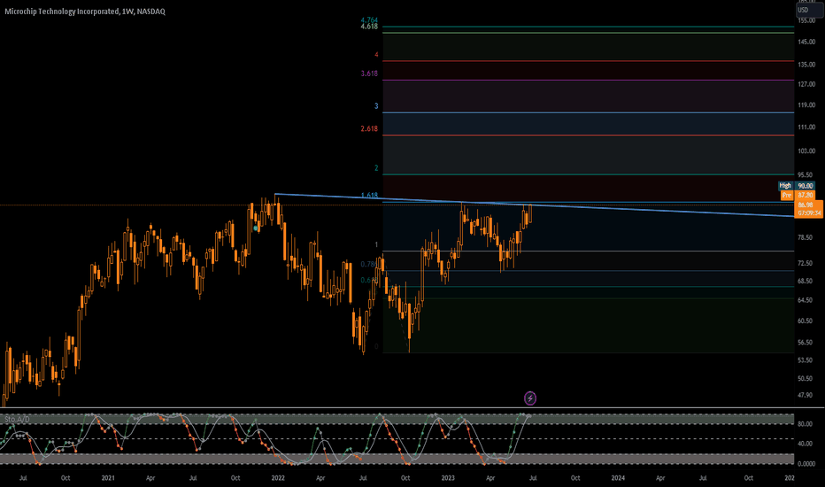Click the 95.50 price axis label
825x487 pixels.
pyautogui.click(x=806, y=174)
